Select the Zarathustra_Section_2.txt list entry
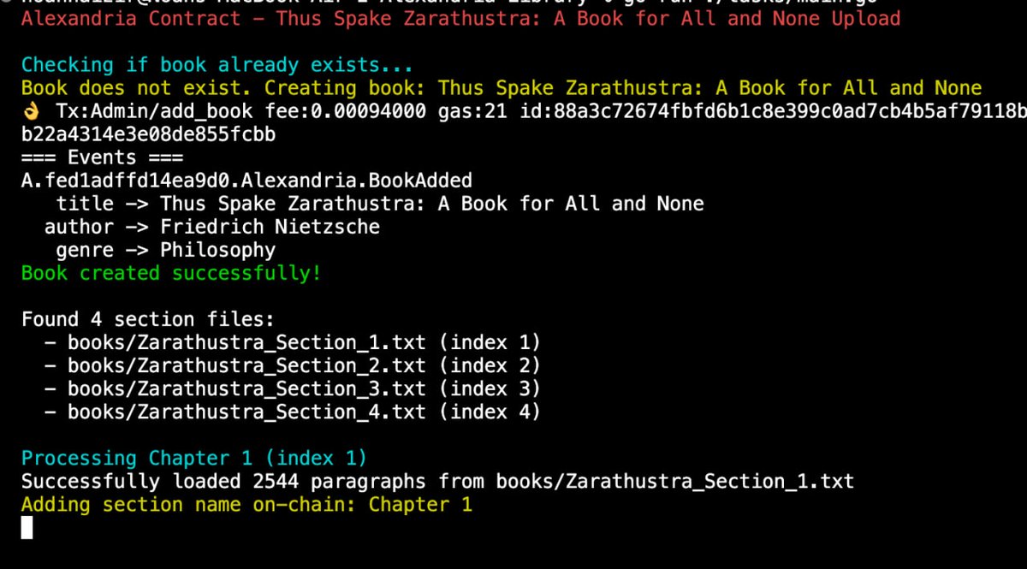Image resolution: width=1027 pixels, height=569 pixels. coord(292,365)
